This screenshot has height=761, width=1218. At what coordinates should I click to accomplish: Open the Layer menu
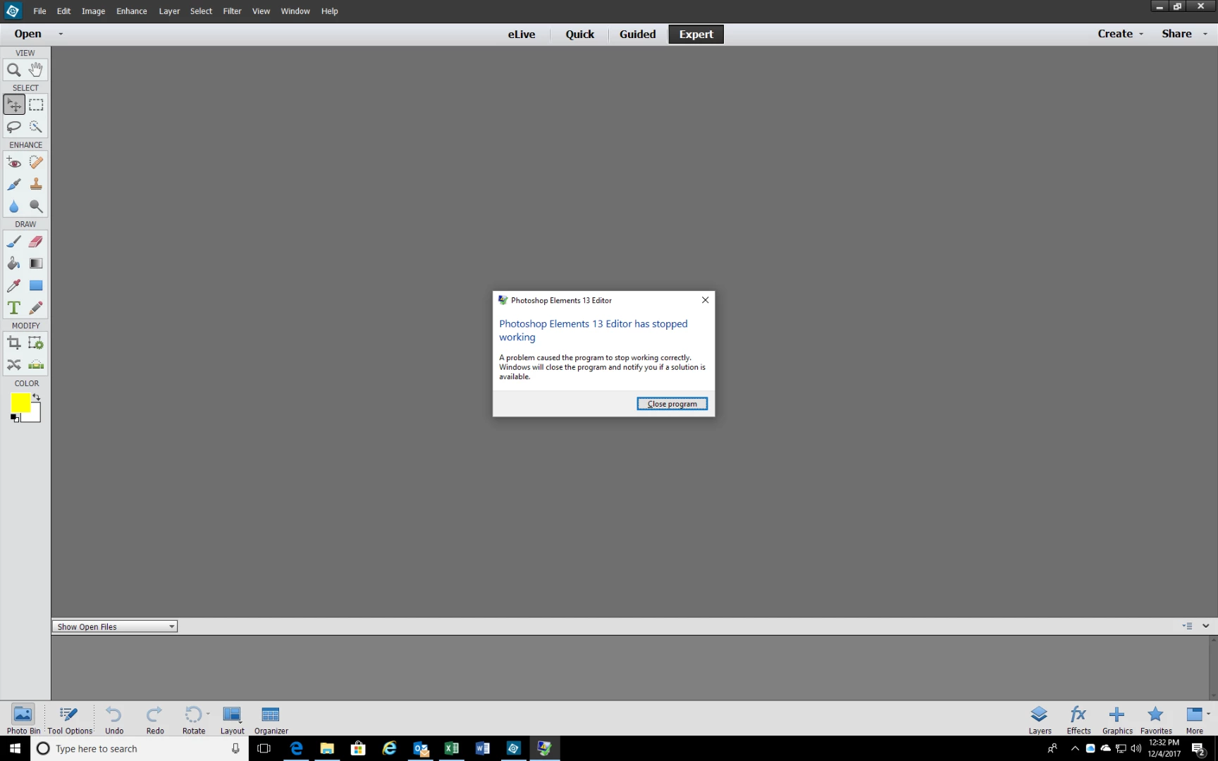point(169,11)
